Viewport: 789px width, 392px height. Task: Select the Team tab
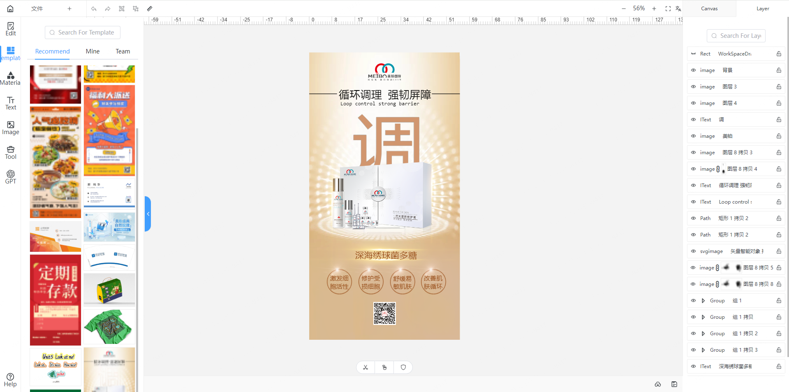123,51
